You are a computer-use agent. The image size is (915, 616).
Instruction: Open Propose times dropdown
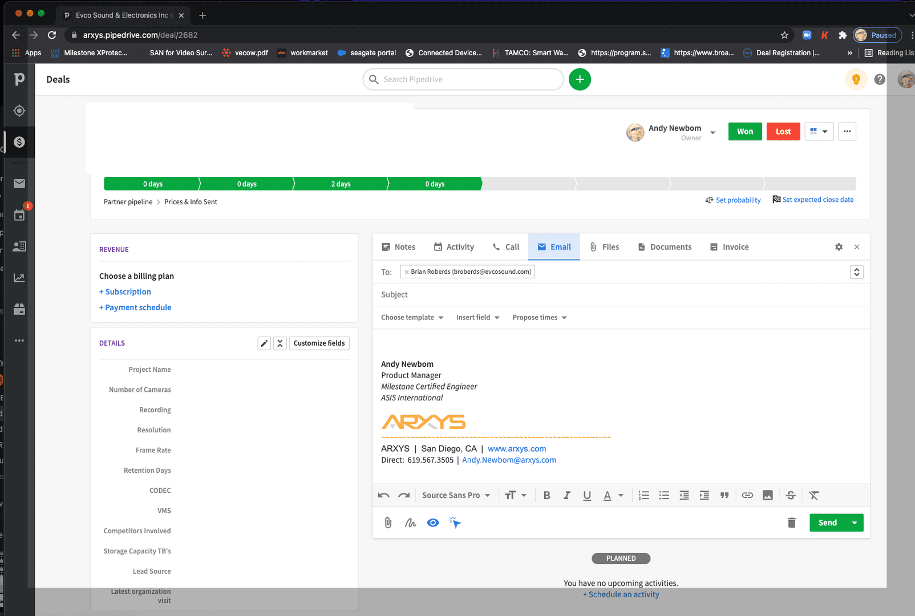[540, 318]
